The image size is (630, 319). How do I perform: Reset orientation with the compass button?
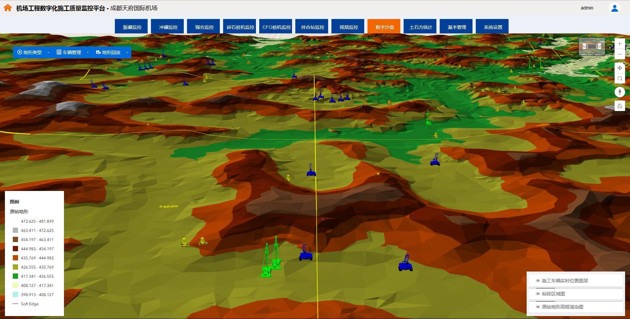pyautogui.click(x=619, y=92)
